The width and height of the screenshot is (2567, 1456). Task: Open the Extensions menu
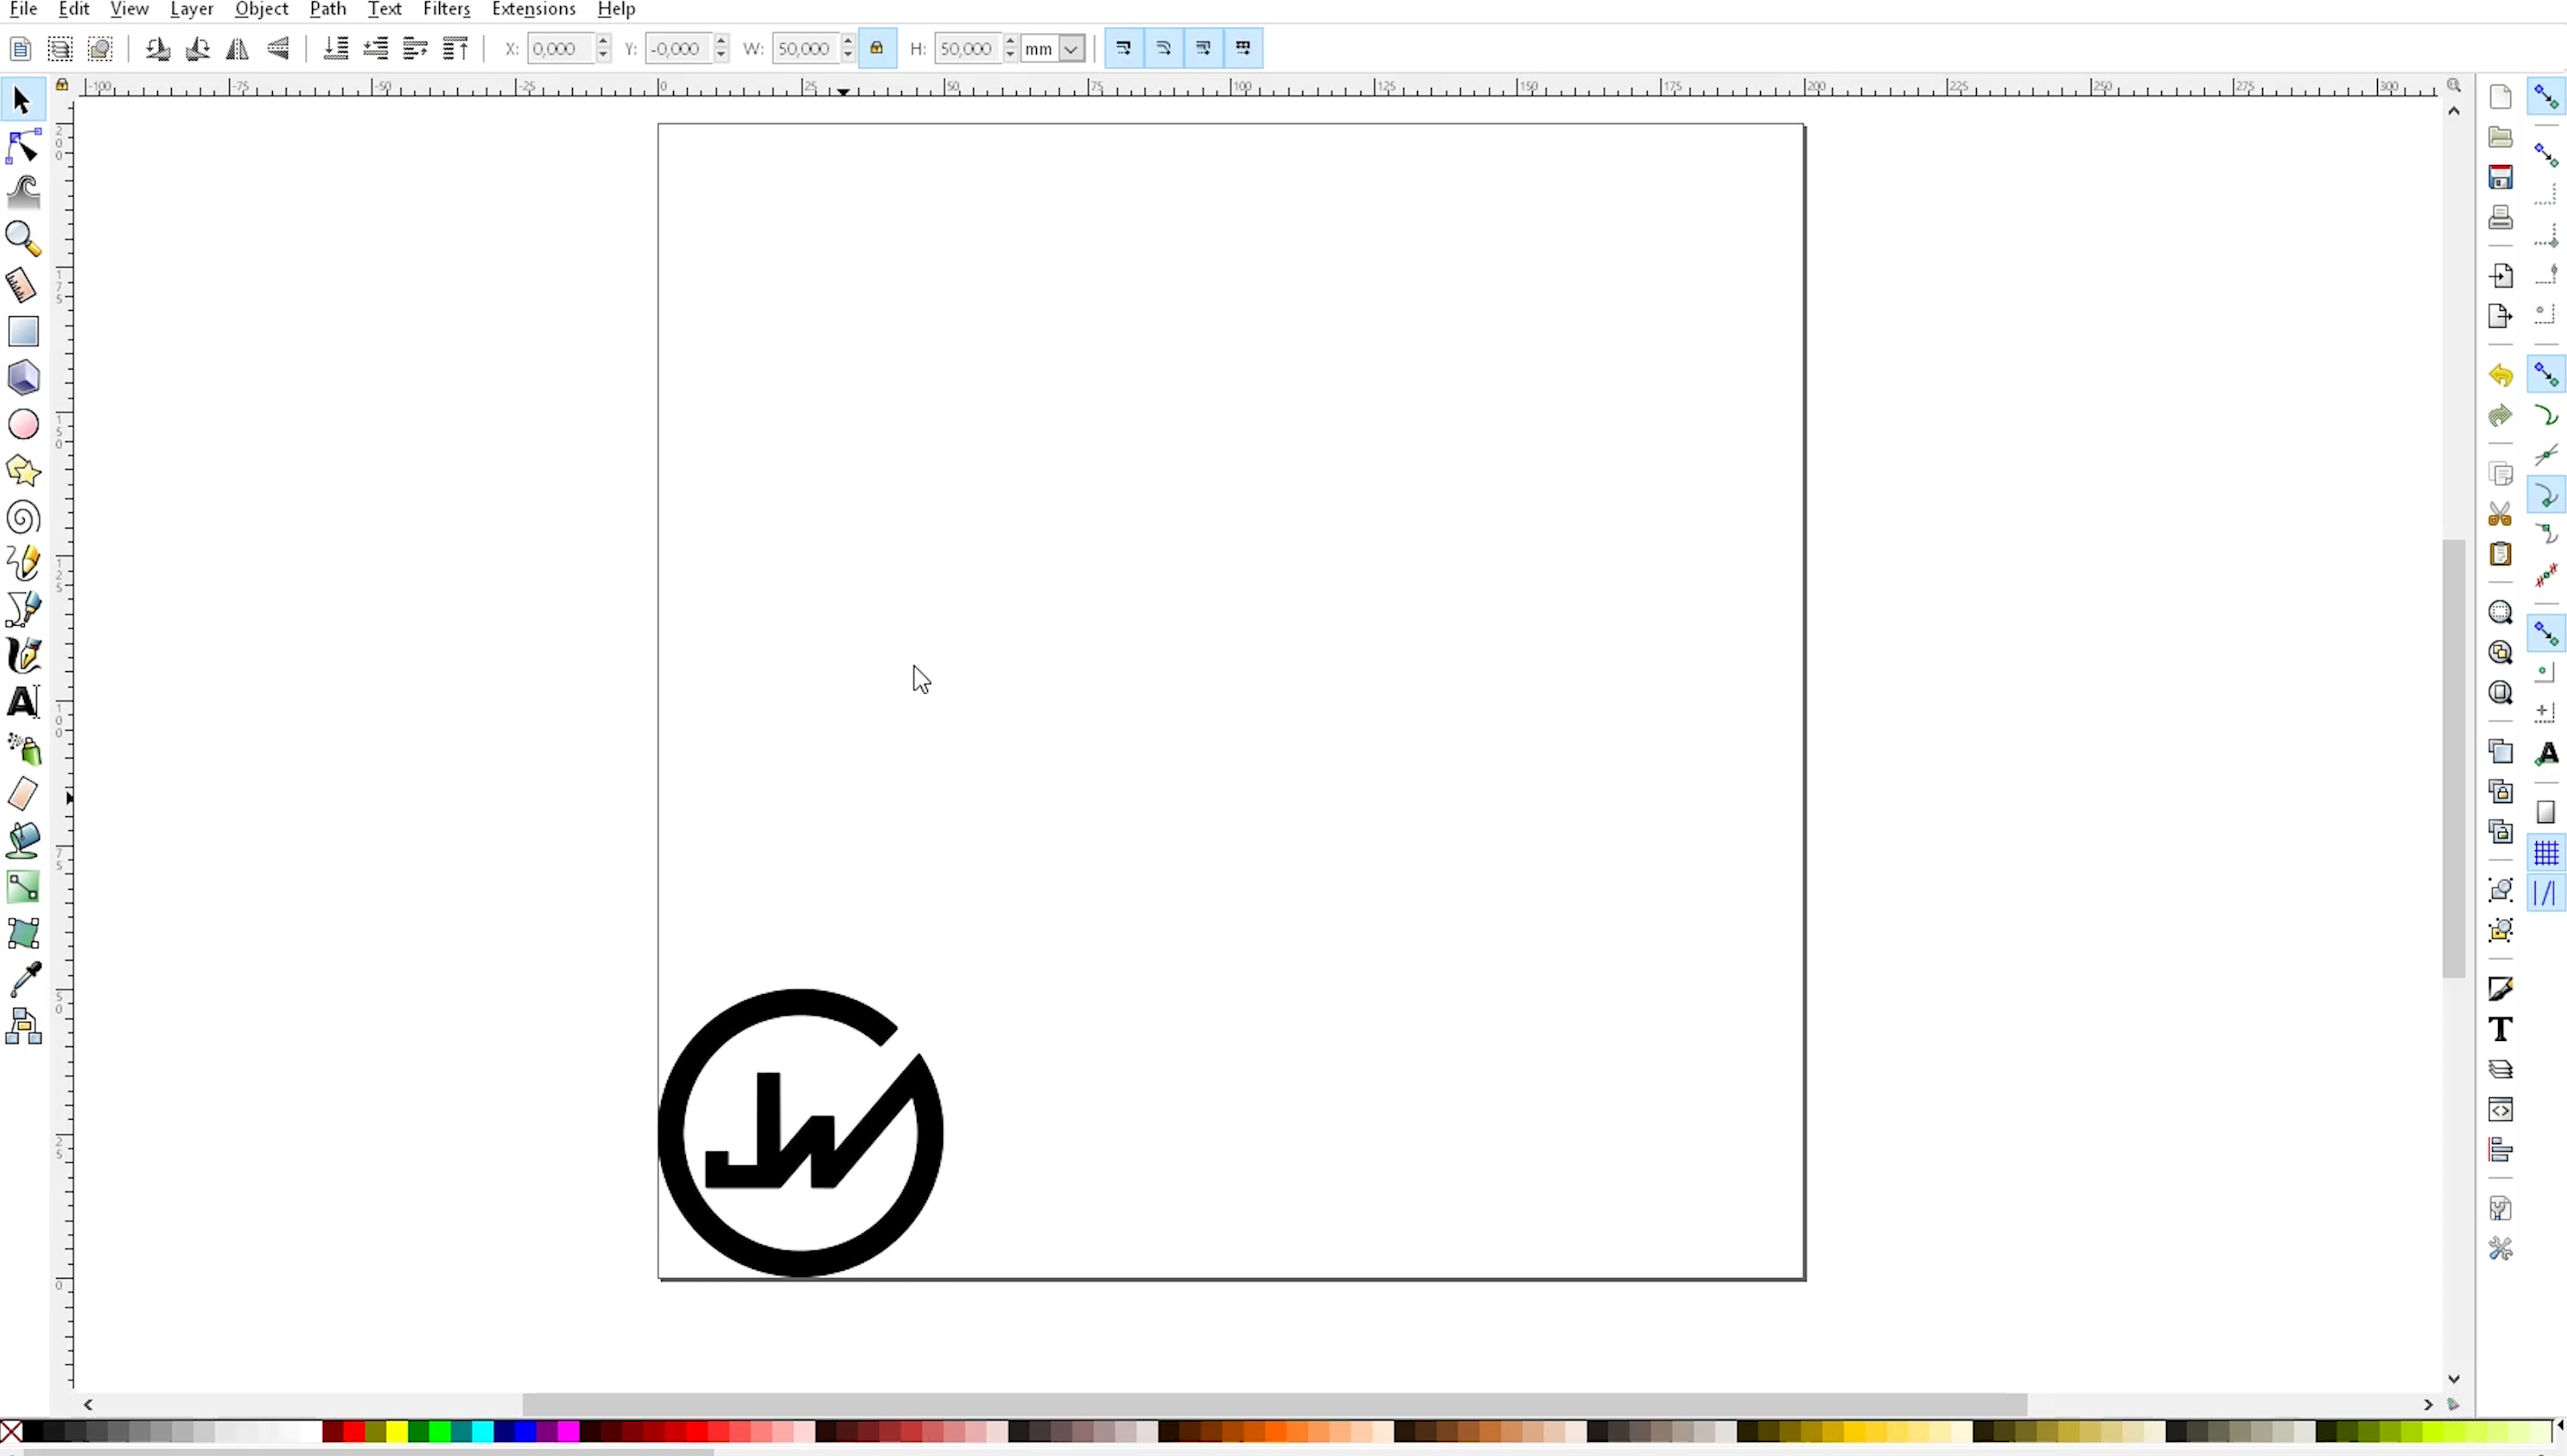pyautogui.click(x=533, y=9)
